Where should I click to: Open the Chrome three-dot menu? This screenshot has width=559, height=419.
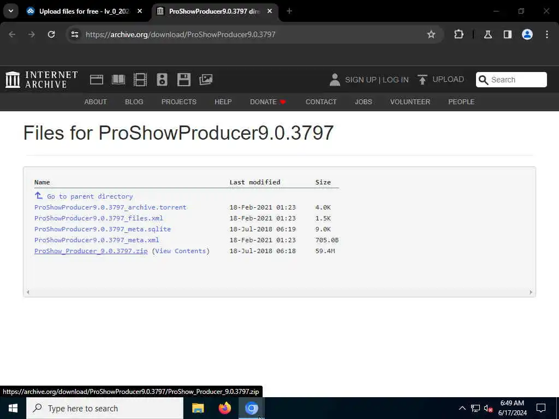(546, 34)
